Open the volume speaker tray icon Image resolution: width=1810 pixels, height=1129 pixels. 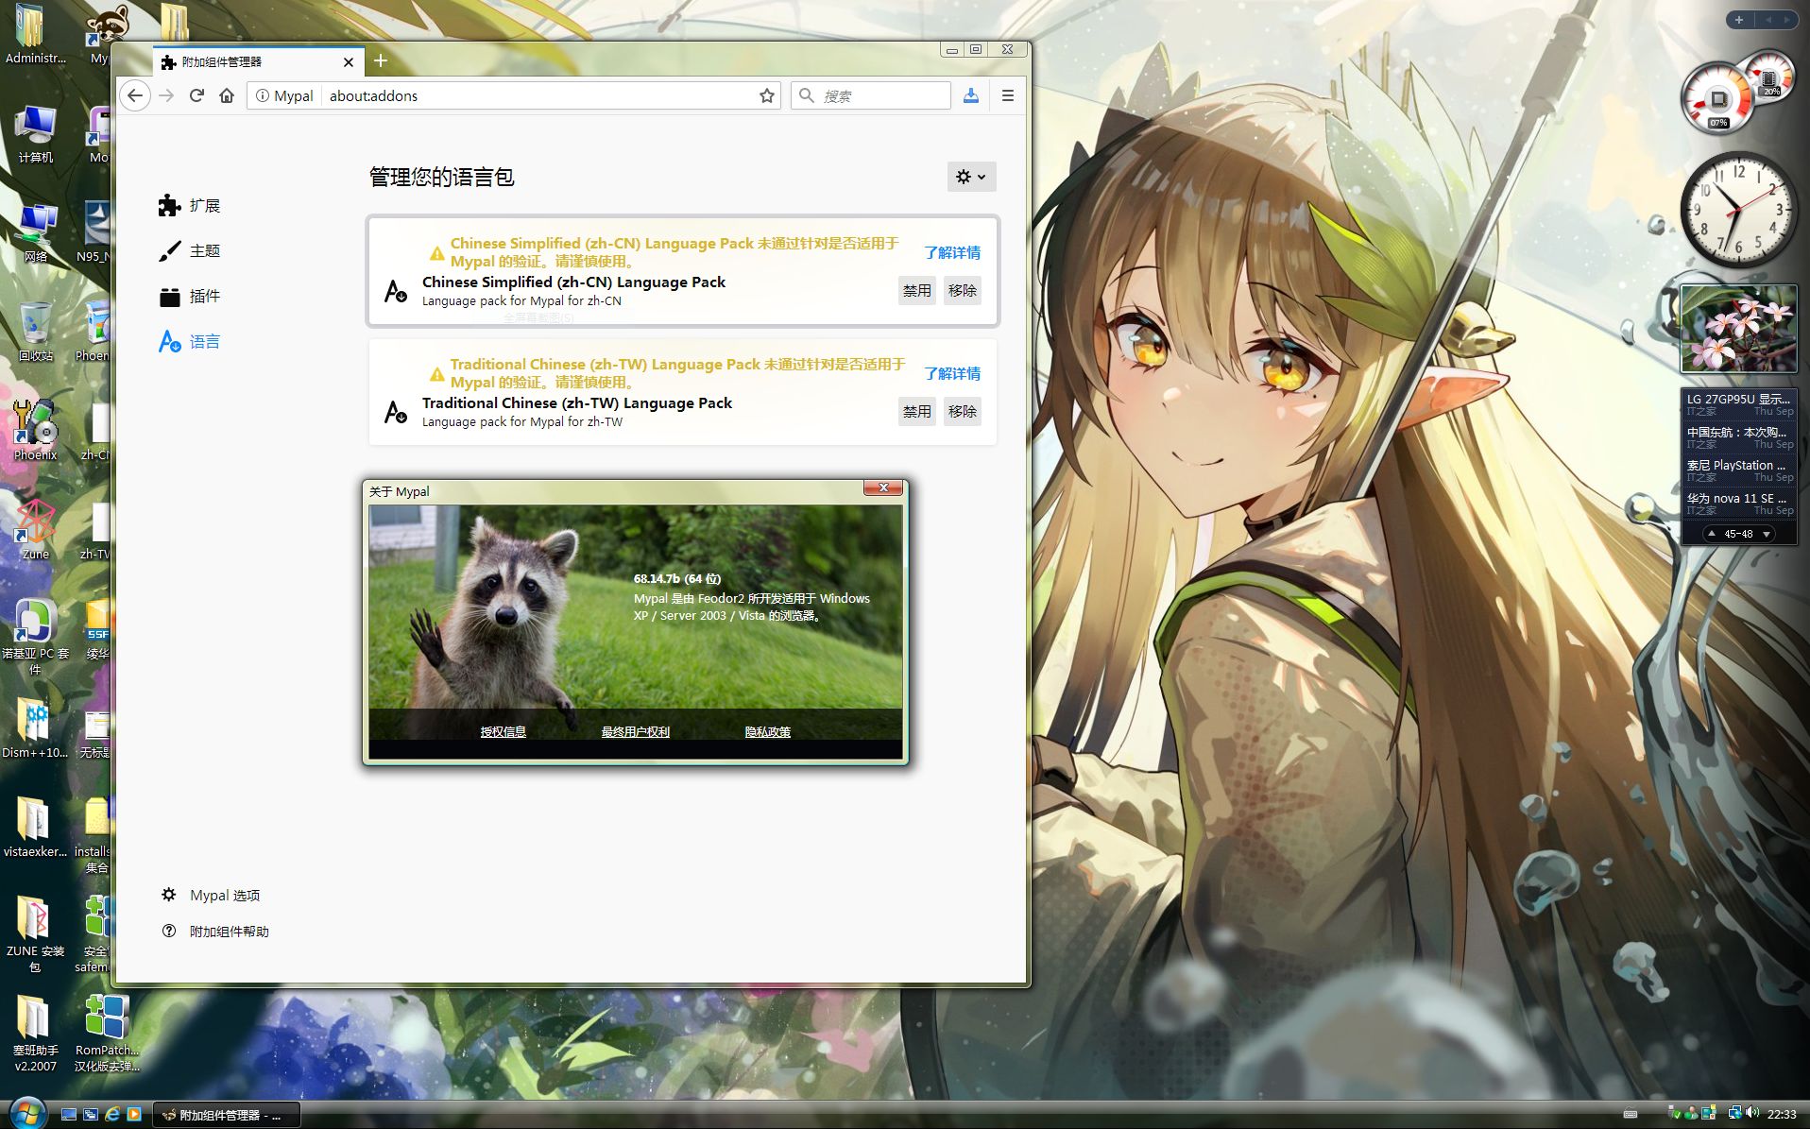(1752, 1113)
